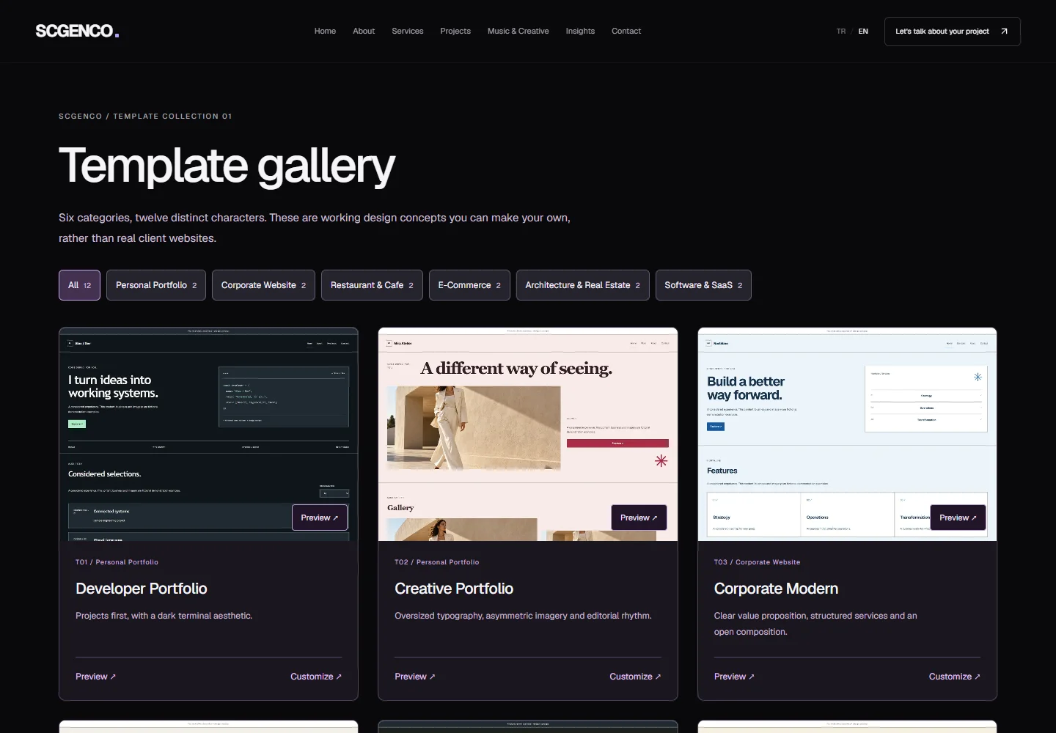Filter by Corporate Website

(263, 285)
